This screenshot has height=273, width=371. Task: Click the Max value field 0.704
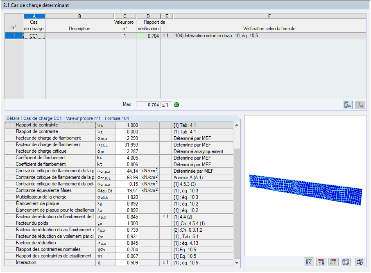coord(148,105)
